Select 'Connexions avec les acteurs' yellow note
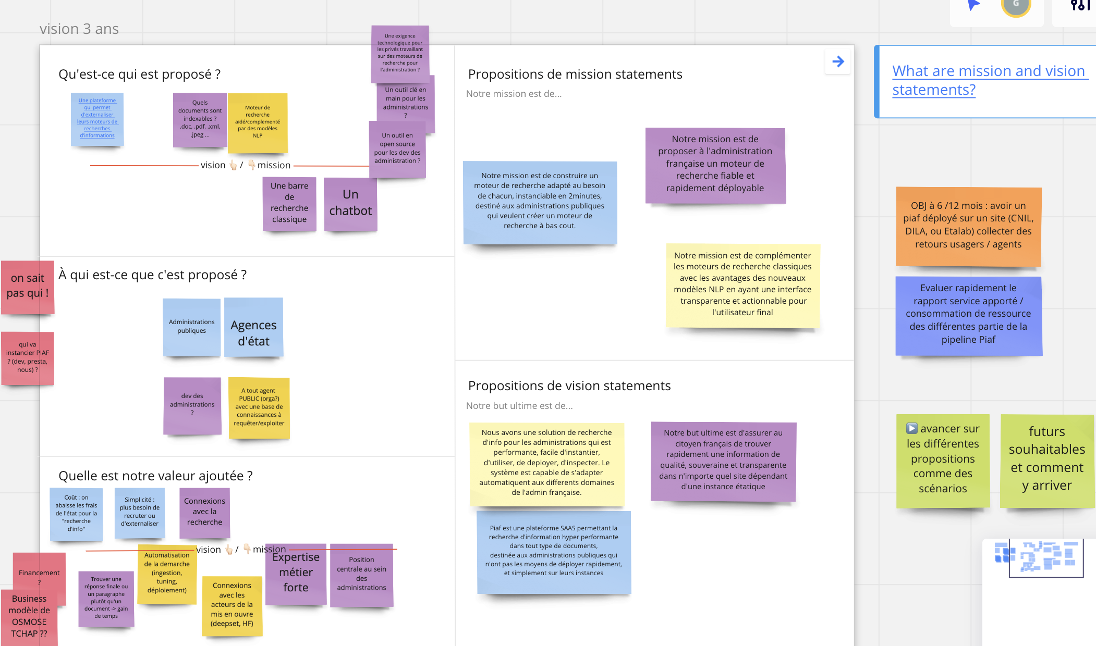Viewport: 1096px width, 646px height. tap(232, 606)
